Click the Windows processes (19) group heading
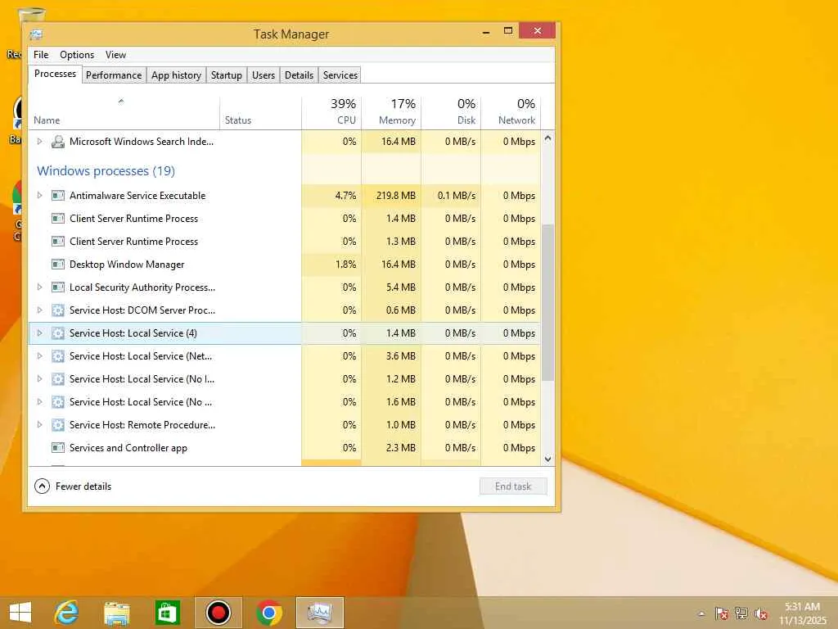The image size is (838, 629). (106, 171)
